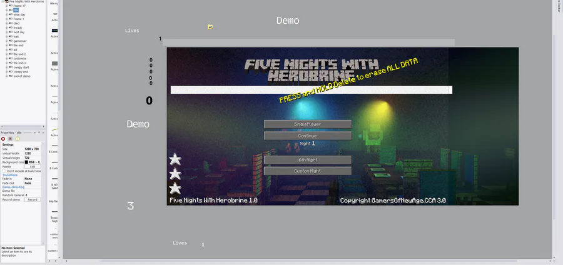Select the large bold '0' counter object
563x265 pixels.
coord(149,101)
